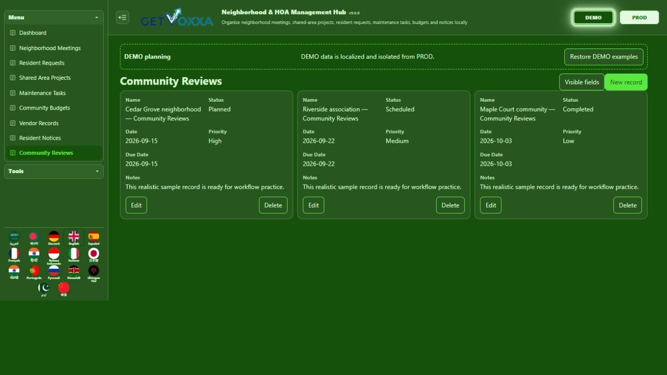The width and height of the screenshot is (667, 375).
Task: Click the Planned status value
Action: (219, 110)
